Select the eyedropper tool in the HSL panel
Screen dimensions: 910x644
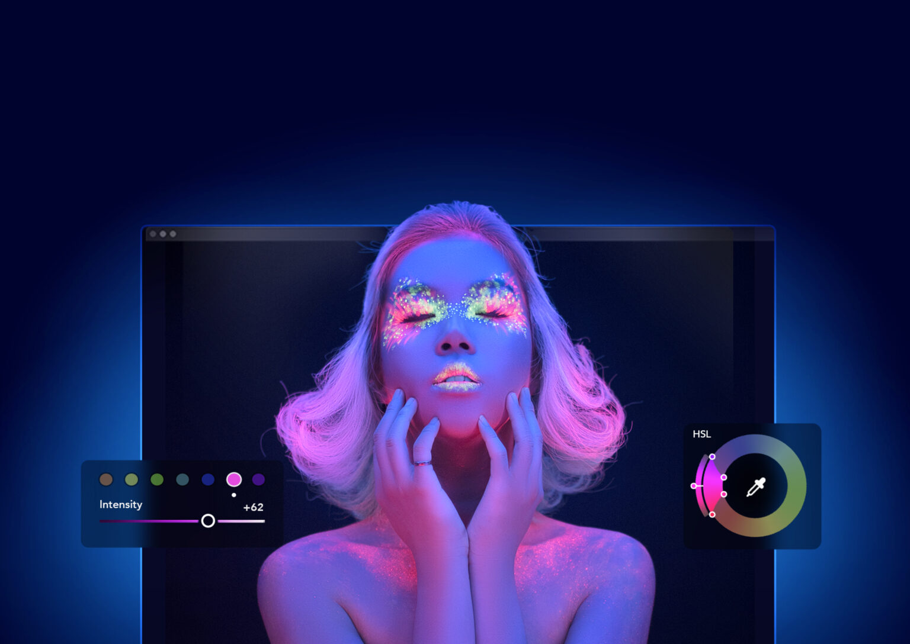click(x=757, y=485)
